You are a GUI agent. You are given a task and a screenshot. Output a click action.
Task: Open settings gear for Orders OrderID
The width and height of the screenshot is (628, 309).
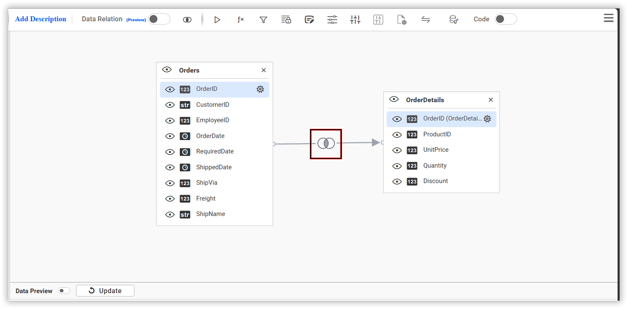pos(260,89)
